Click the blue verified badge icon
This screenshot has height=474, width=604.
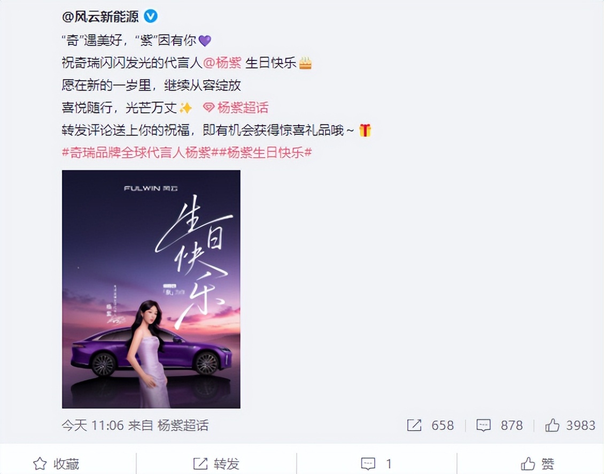coord(151,16)
